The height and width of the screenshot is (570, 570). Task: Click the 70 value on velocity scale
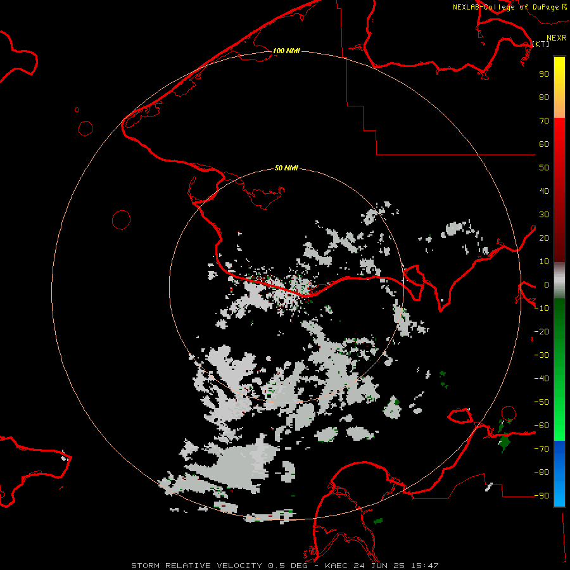(544, 121)
